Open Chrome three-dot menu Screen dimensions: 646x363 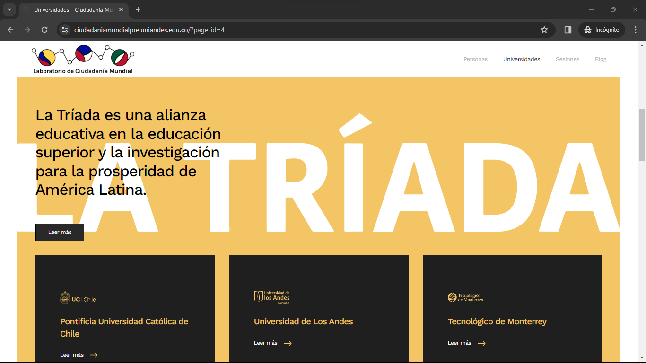[x=635, y=30]
